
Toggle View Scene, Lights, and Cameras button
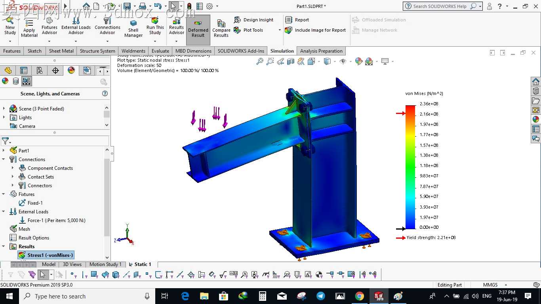click(27, 81)
